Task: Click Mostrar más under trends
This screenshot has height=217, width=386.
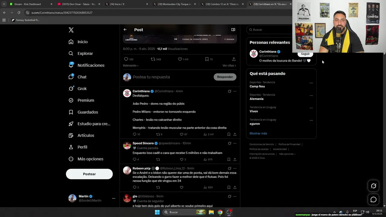Action: coord(258,133)
